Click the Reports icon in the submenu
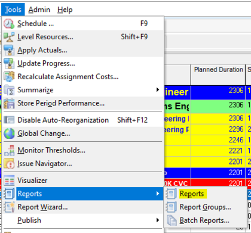Image resolution: width=251 pixels, height=233 pixels. [171, 194]
